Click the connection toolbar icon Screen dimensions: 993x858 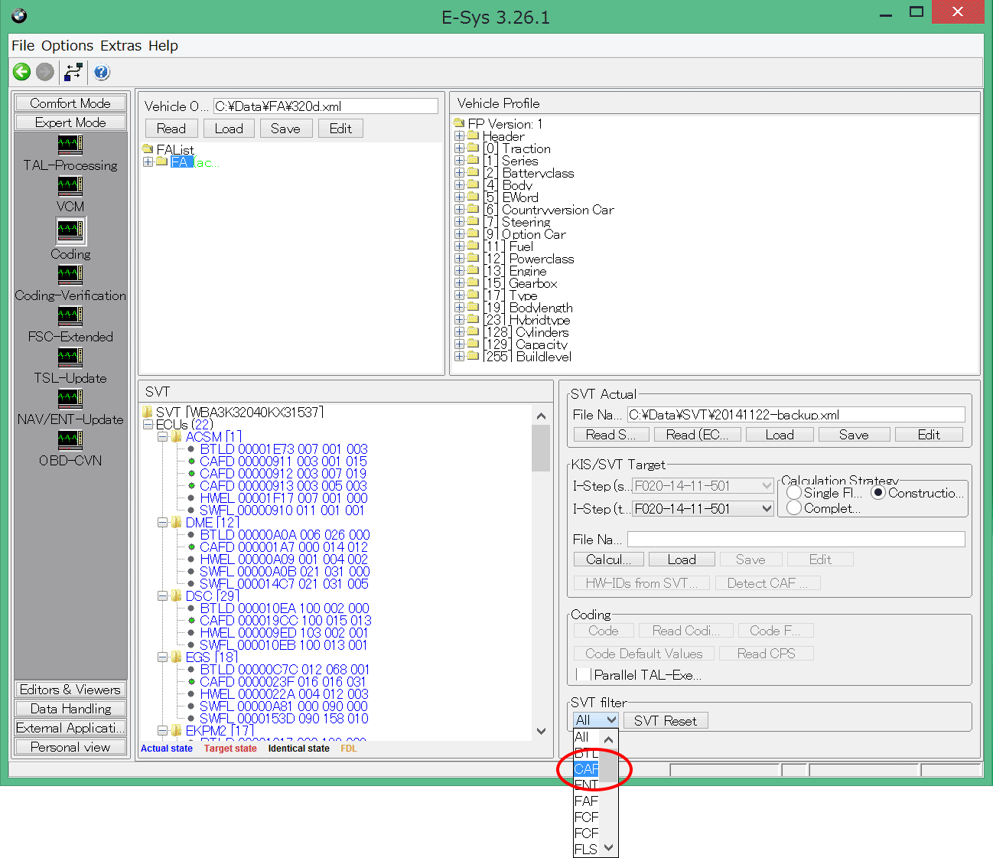coord(73,72)
